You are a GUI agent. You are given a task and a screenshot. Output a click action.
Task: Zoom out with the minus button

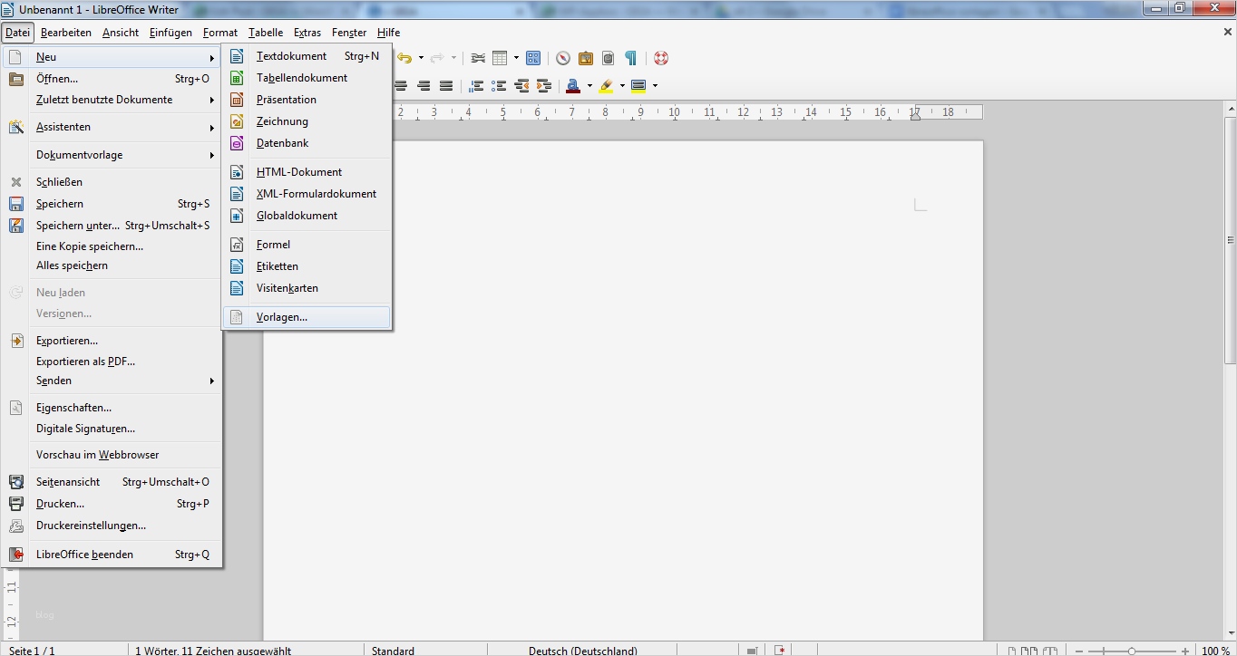pyautogui.click(x=1079, y=651)
